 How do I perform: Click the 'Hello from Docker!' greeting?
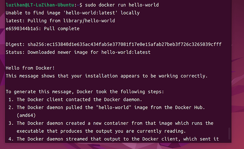[30, 68]
